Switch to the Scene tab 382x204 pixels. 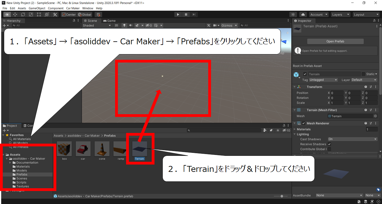90,21
